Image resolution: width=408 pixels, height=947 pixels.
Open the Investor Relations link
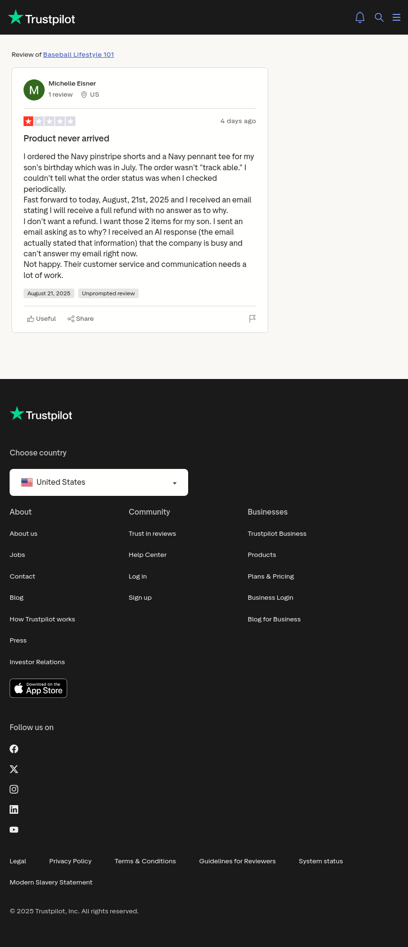37,662
